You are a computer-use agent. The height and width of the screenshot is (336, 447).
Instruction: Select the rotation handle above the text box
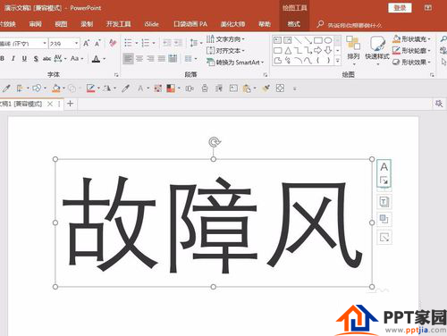coord(214,142)
